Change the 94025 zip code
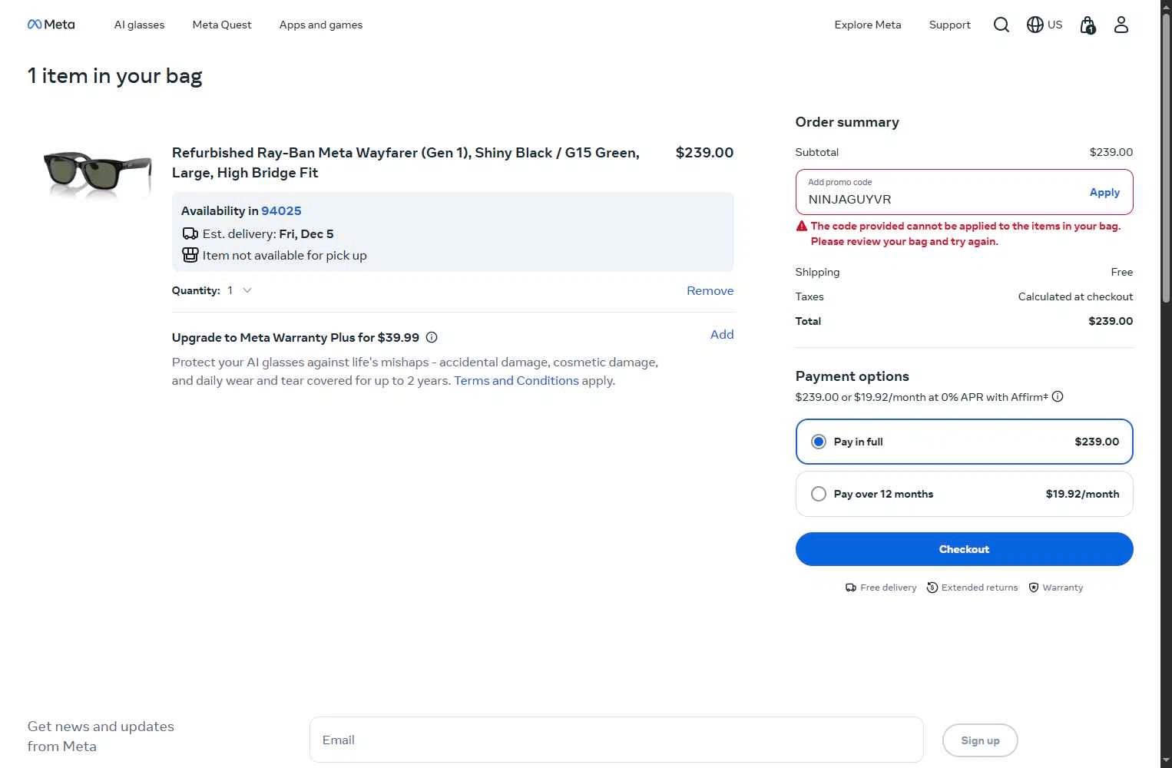Screen dimensions: 1172x768 coord(281,210)
